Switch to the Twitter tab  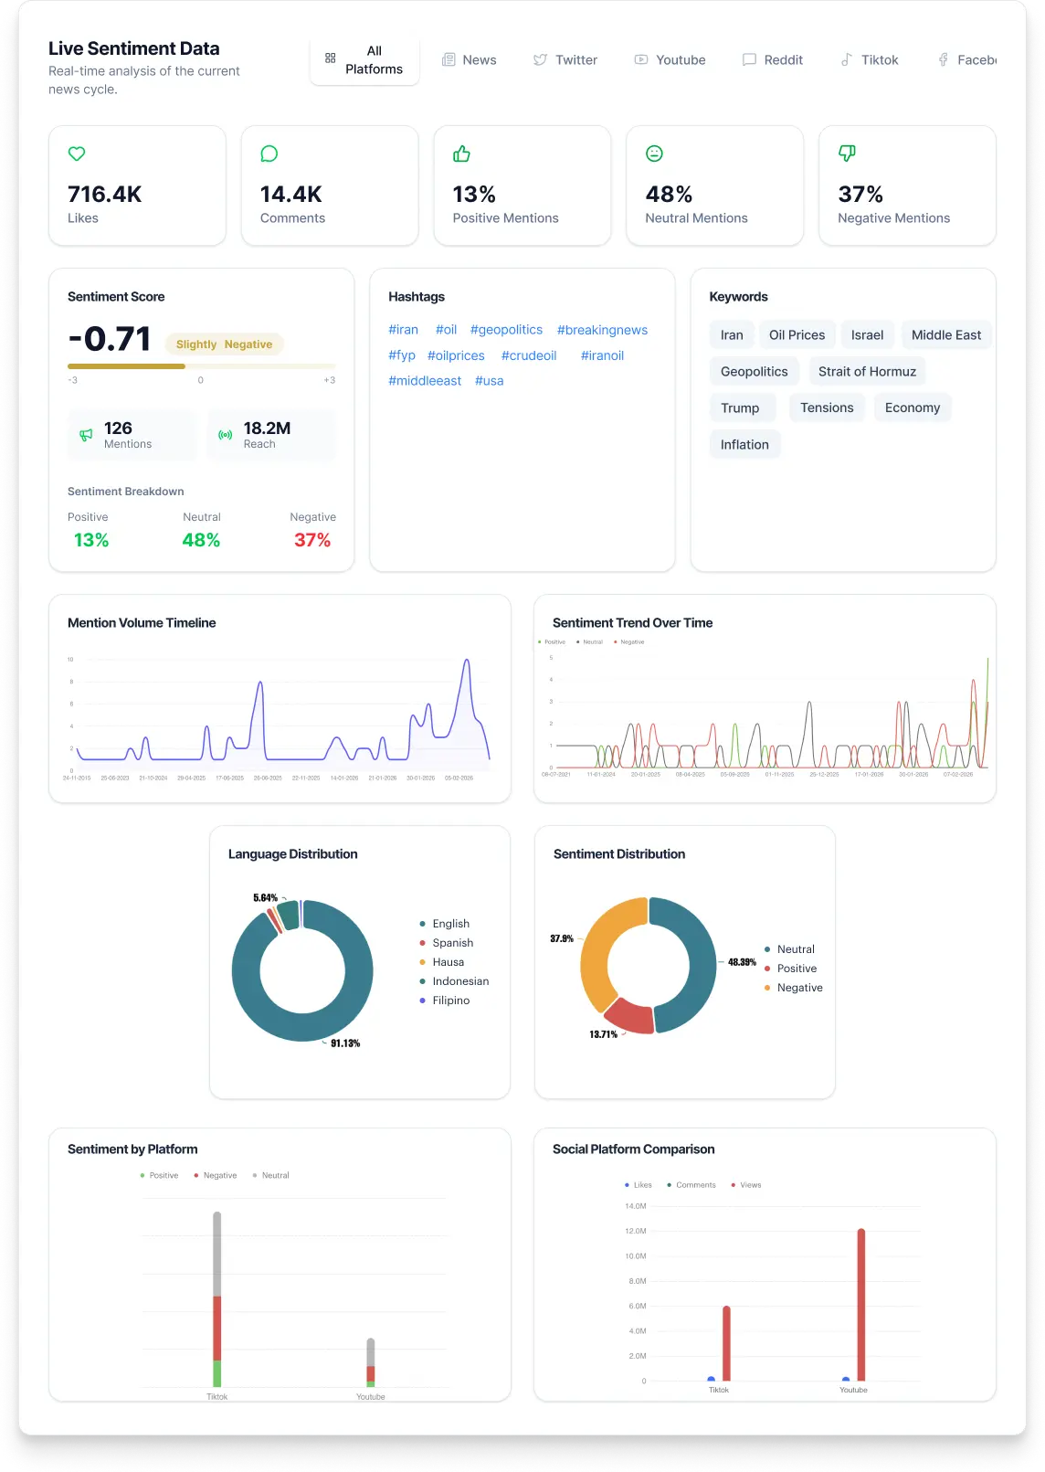[x=565, y=60]
